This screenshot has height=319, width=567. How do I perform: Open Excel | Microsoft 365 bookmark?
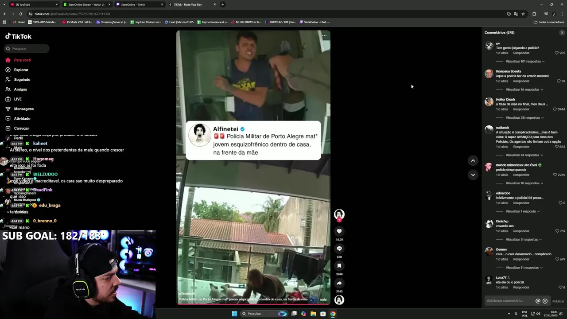click(x=179, y=22)
